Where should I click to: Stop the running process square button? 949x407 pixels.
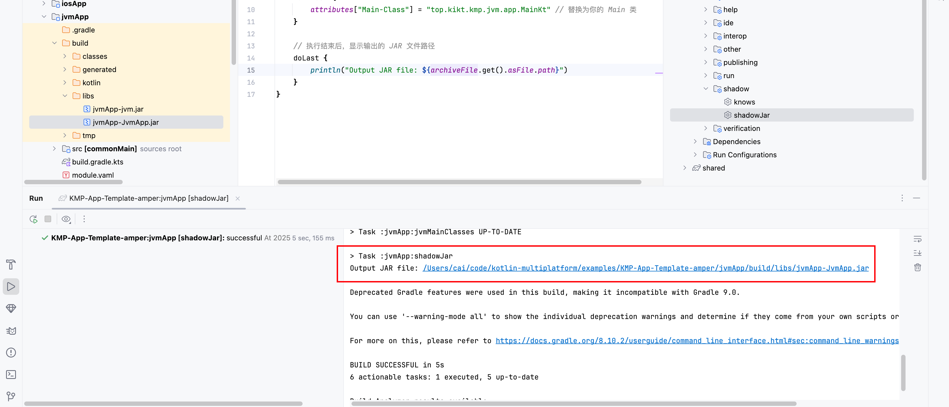48,219
